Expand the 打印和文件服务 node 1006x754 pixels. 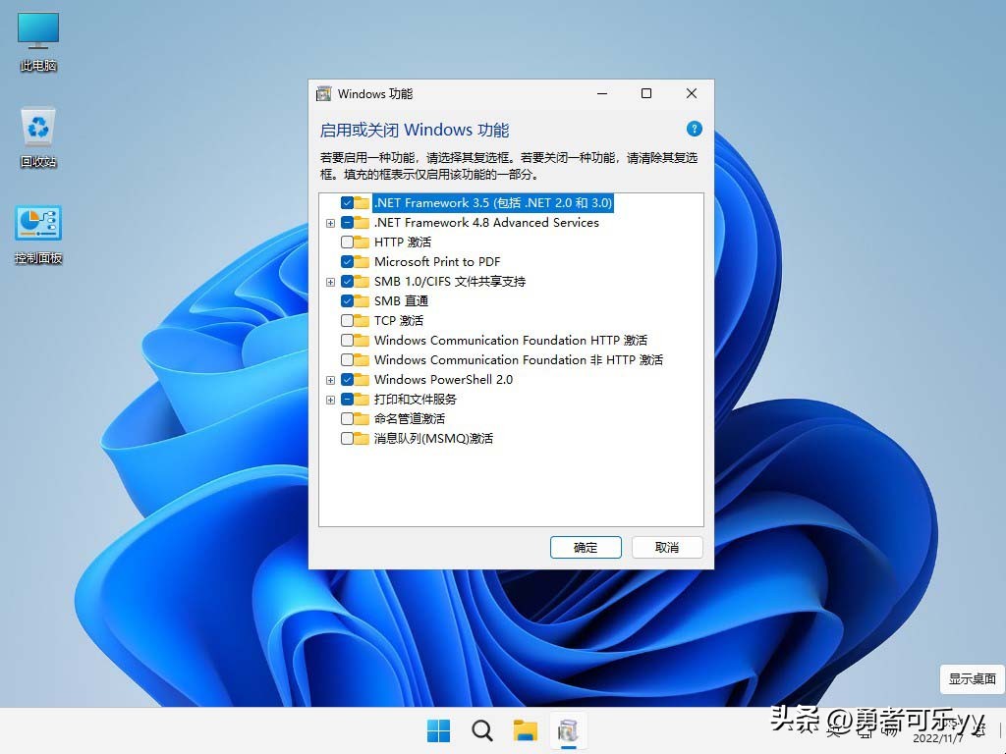[331, 400]
